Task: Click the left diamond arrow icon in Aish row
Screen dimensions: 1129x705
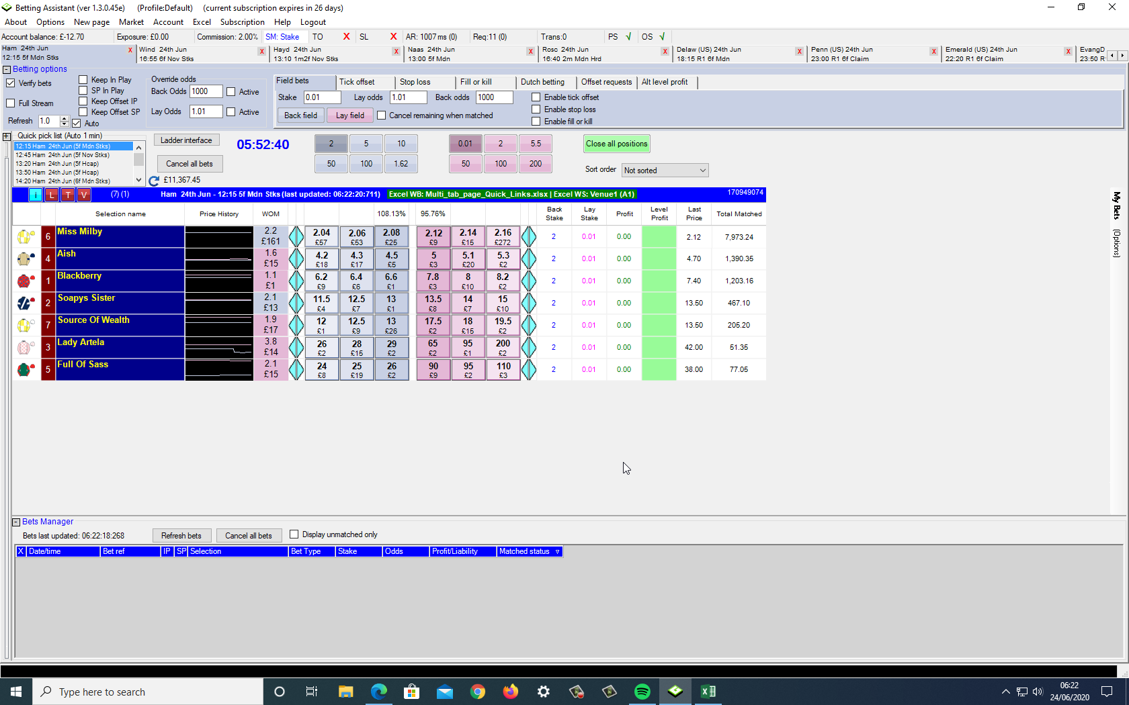Action: coord(296,258)
